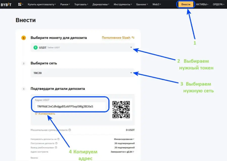The image size is (227, 161).
Task: Open the АКТИВЫ dropdown
Action: [x=202, y=4]
